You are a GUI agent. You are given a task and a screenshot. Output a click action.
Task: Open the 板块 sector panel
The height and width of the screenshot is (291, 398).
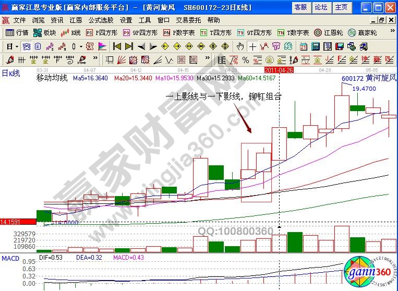point(44,32)
